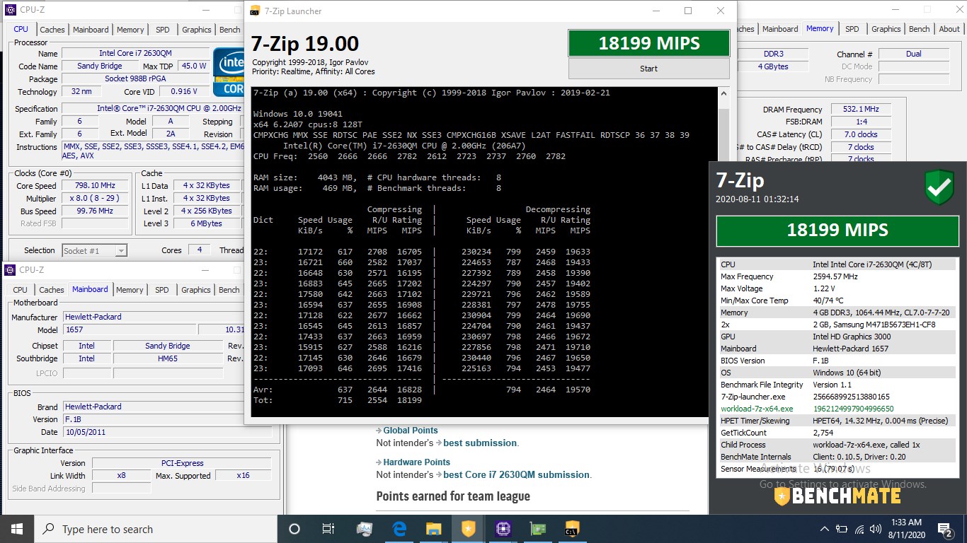Click the BenchMate shield icon on the taskbar
This screenshot has width=967, height=543.
pyautogui.click(x=469, y=529)
